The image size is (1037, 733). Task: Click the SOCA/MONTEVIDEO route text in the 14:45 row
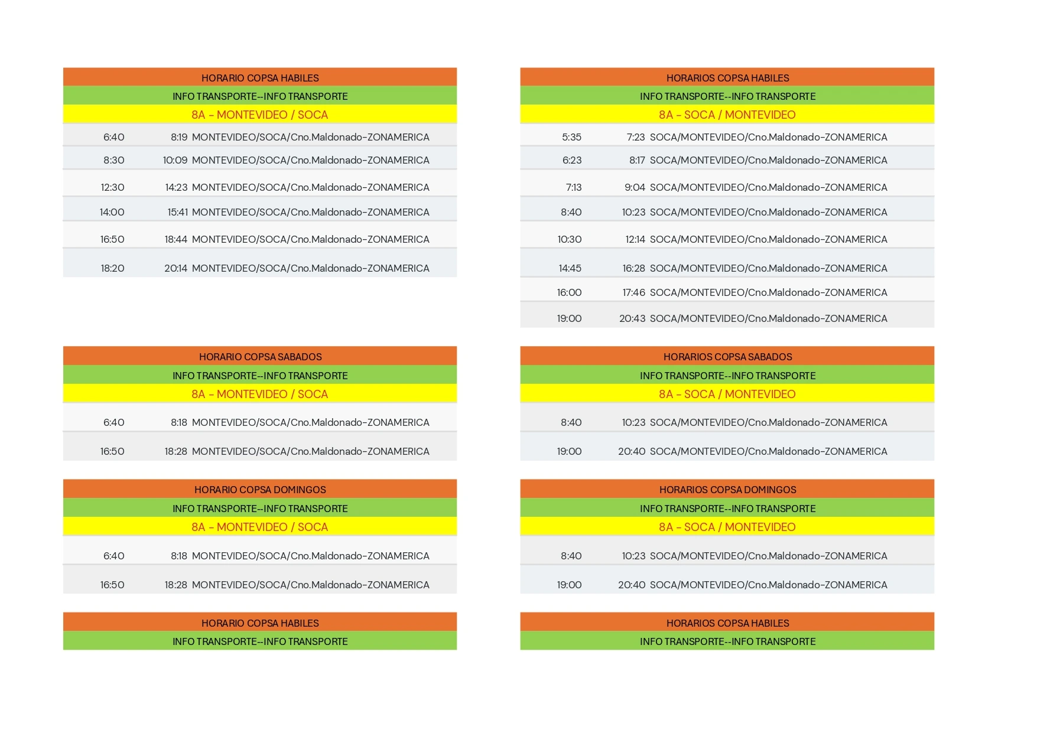tap(769, 268)
